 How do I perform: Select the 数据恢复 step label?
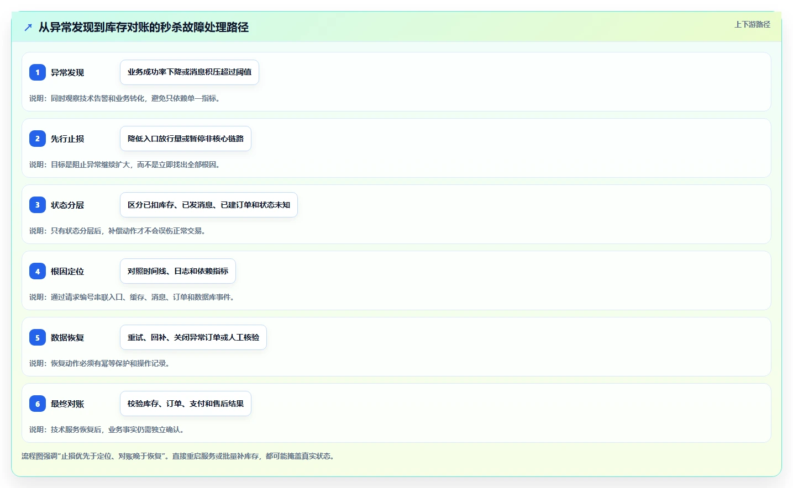click(x=67, y=337)
